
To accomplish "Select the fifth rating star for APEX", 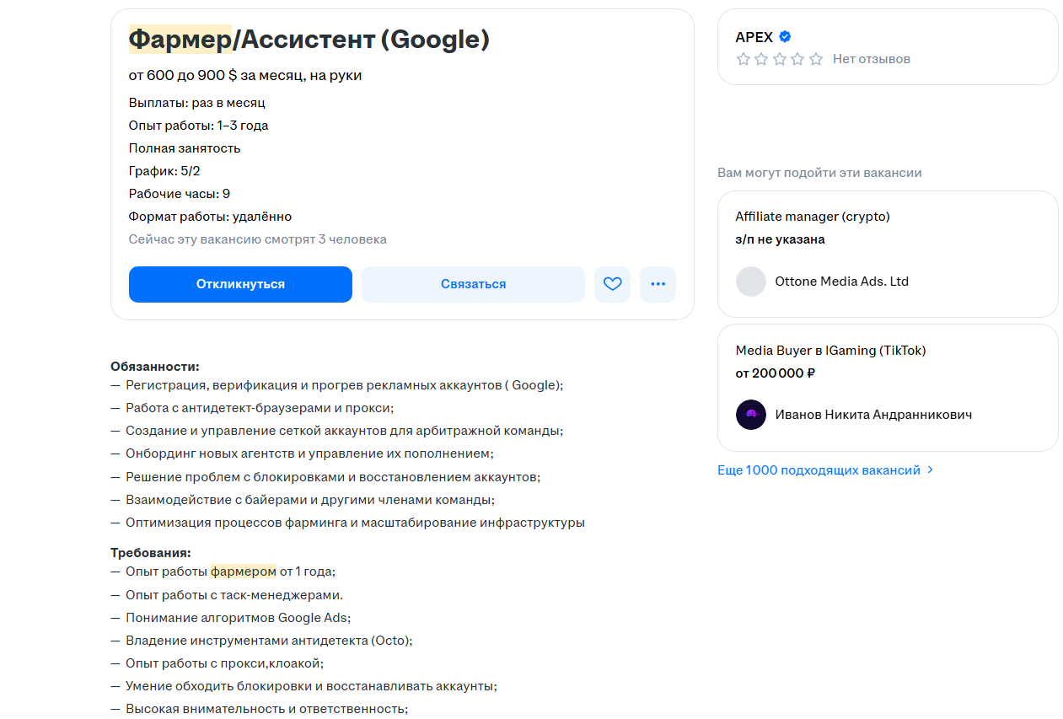I will [x=815, y=59].
